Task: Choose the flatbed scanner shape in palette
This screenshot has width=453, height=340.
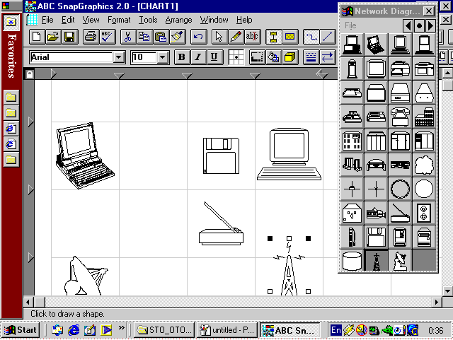Action: [400, 213]
